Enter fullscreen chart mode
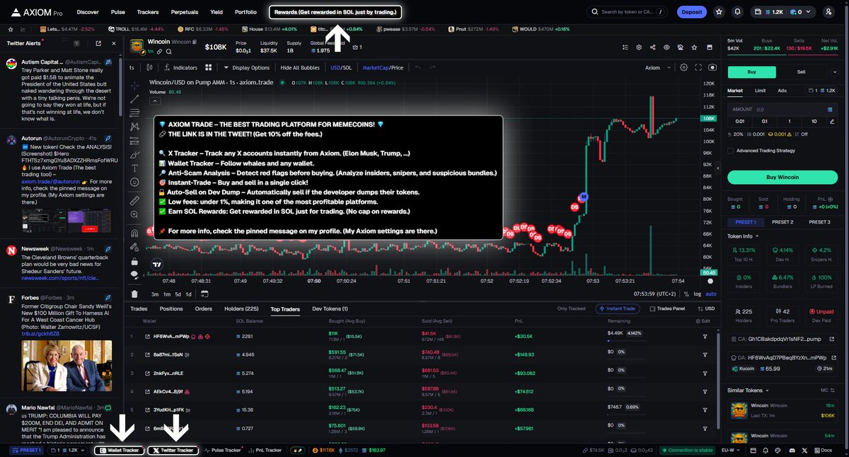Image resolution: width=849 pixels, height=457 pixels. click(x=698, y=67)
